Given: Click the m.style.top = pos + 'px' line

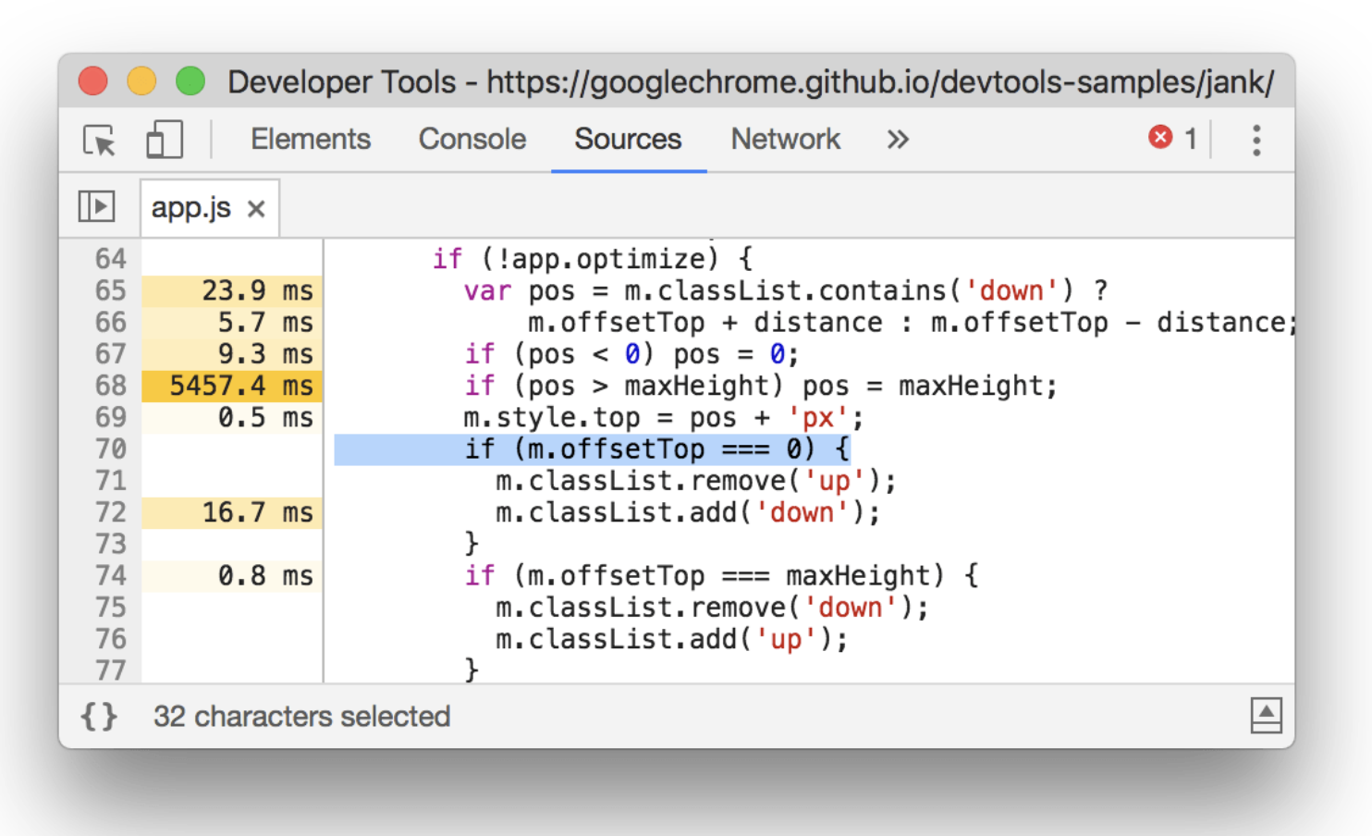Looking at the screenshot, I should pos(664,418).
